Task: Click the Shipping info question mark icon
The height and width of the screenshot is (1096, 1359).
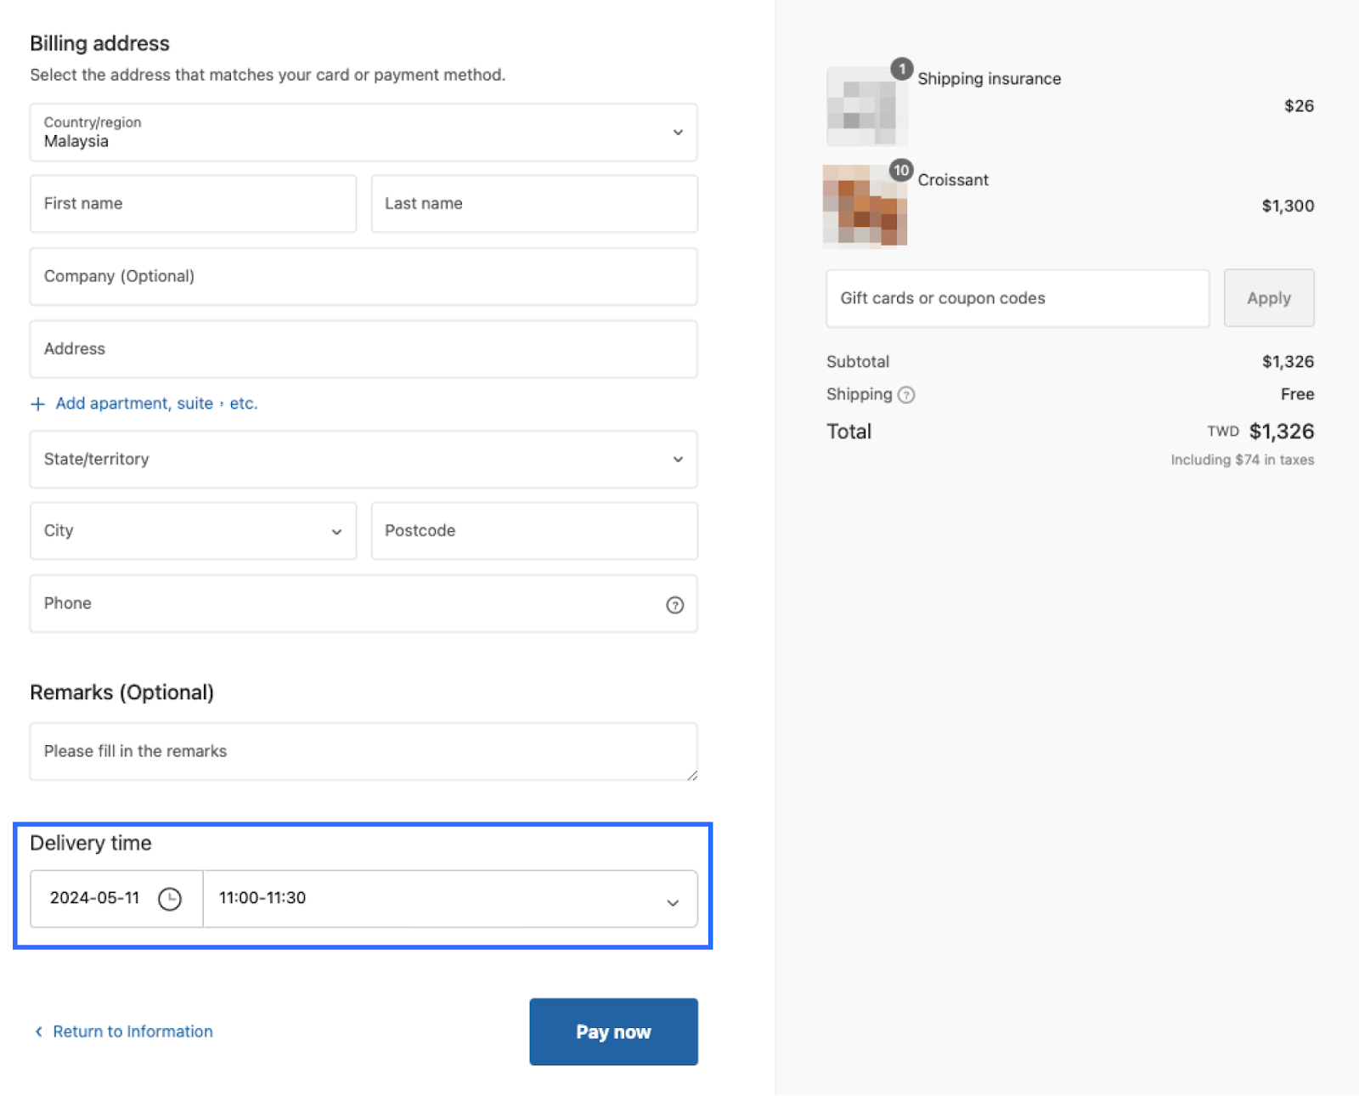Action: [x=906, y=395]
